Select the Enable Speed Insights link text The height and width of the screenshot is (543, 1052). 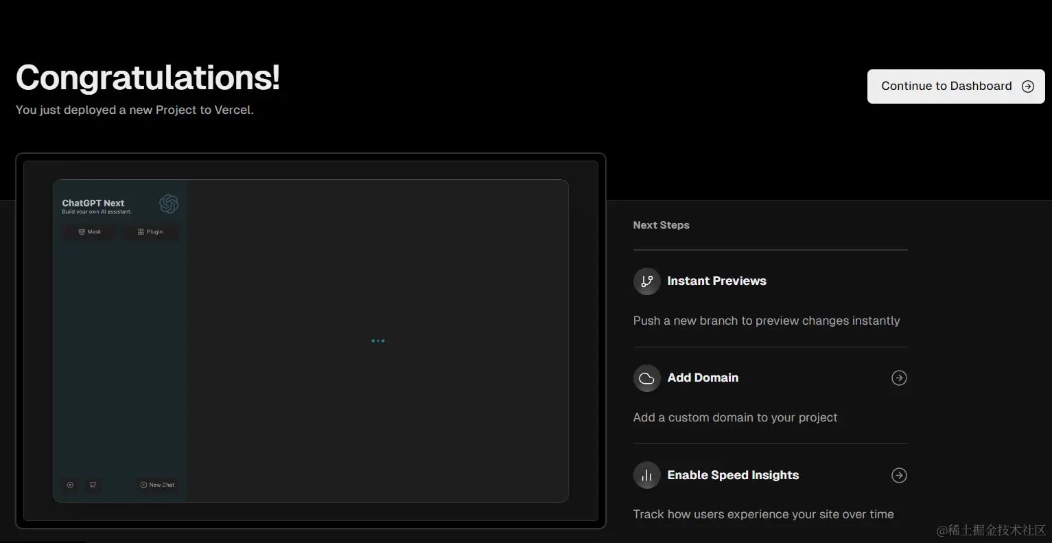[x=733, y=475]
